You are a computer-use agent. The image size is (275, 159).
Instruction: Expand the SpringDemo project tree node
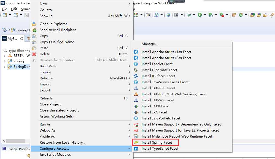tap(4, 67)
